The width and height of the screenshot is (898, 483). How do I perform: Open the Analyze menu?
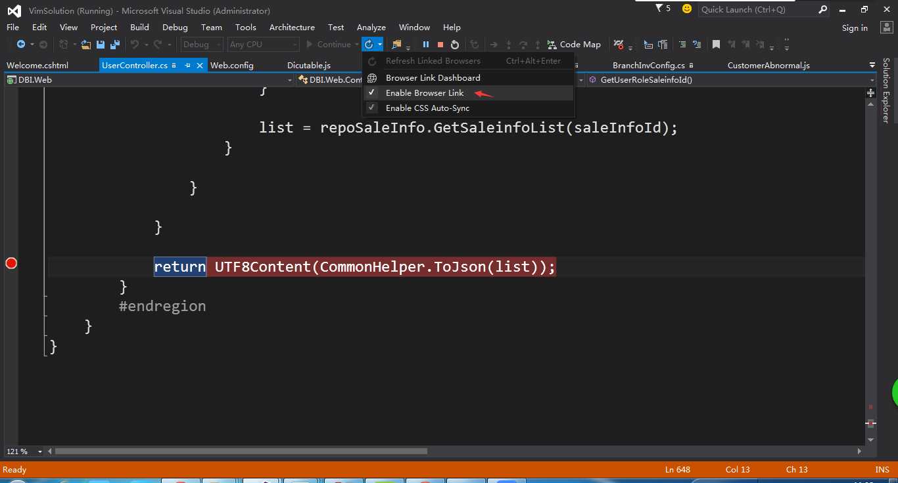tap(371, 28)
